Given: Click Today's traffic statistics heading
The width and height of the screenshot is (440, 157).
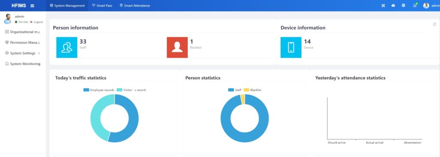Looking at the screenshot, I should [x=81, y=78].
